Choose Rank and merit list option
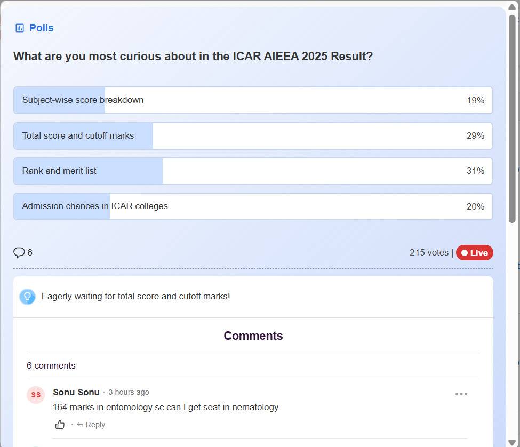This screenshot has width=520, height=447. pos(253,171)
